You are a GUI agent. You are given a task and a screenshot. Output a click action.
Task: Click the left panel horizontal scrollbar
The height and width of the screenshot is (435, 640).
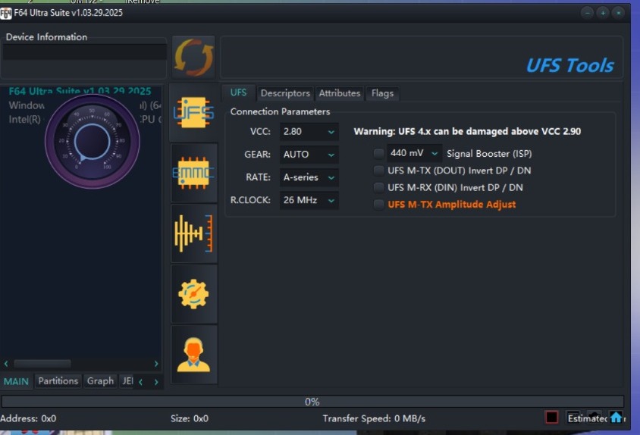[x=42, y=364]
